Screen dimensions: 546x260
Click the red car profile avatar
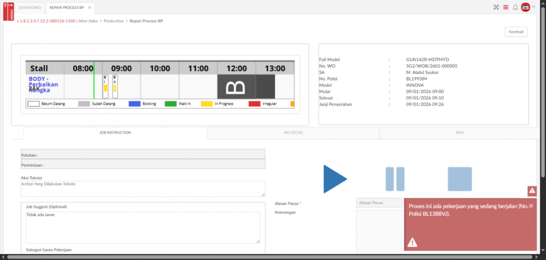pyautogui.click(x=525, y=7)
